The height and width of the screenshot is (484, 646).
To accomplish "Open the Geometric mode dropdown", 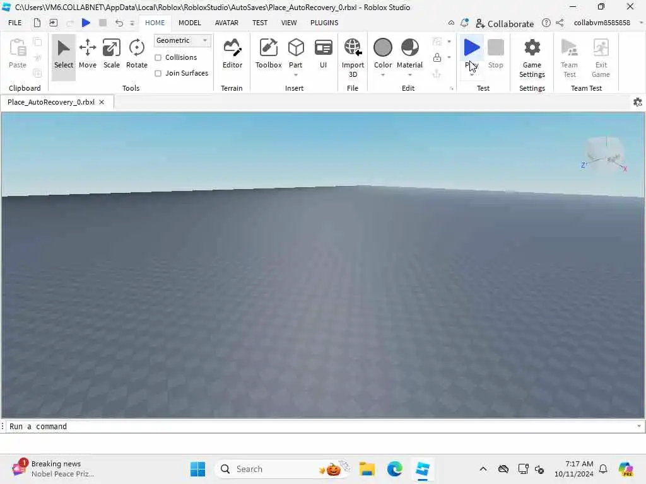I will [182, 40].
